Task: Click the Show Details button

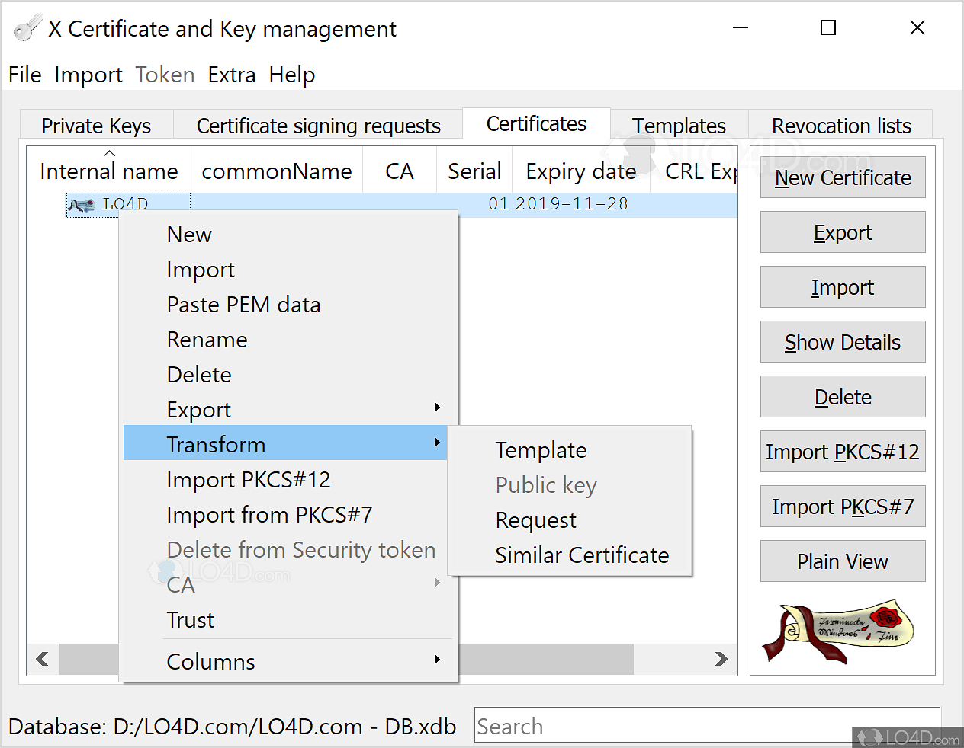Action: [x=842, y=342]
